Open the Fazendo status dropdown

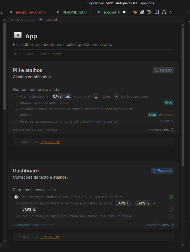(162, 171)
